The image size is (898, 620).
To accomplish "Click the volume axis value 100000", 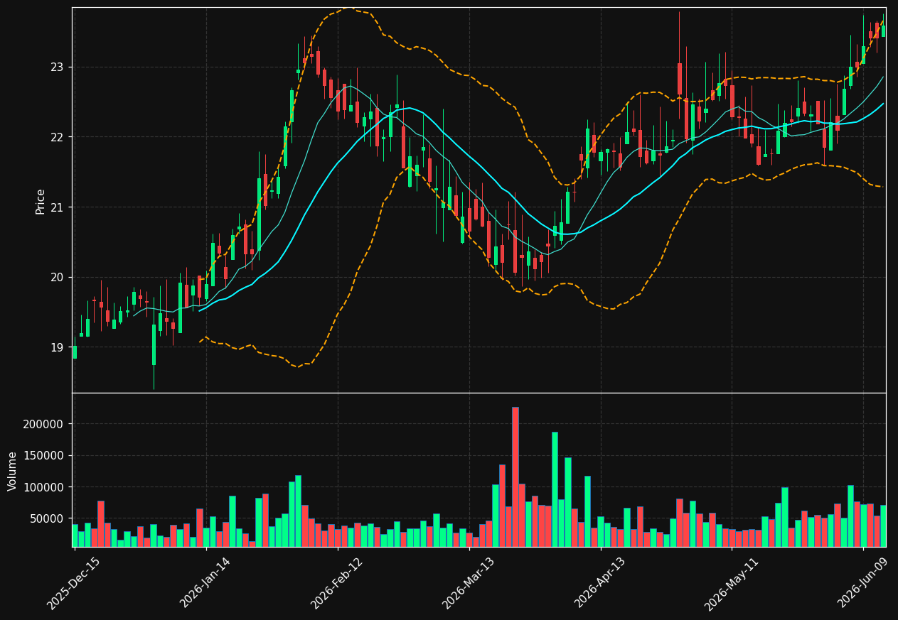I will [x=44, y=487].
